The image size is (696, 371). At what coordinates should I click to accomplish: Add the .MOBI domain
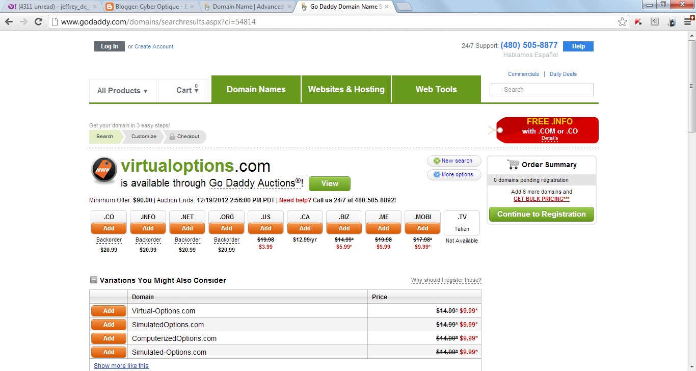[423, 228]
